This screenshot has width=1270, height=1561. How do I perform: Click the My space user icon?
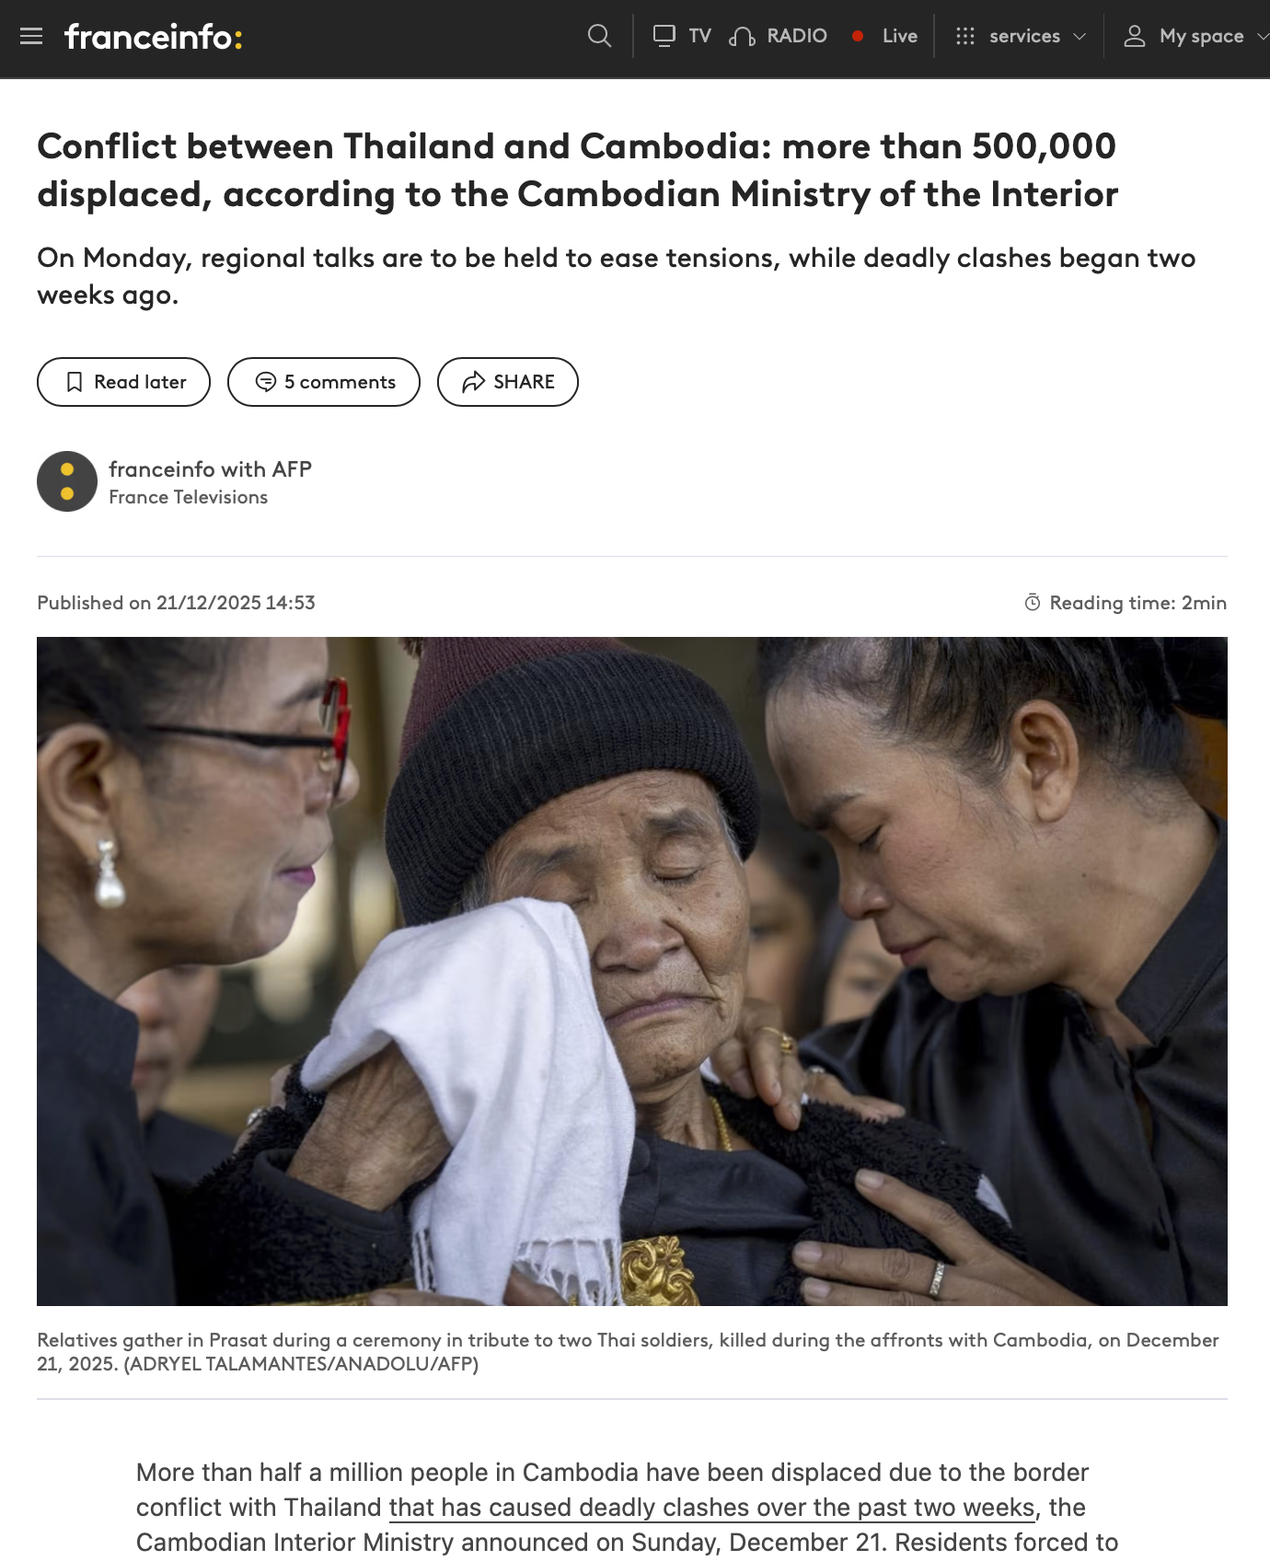(1135, 36)
